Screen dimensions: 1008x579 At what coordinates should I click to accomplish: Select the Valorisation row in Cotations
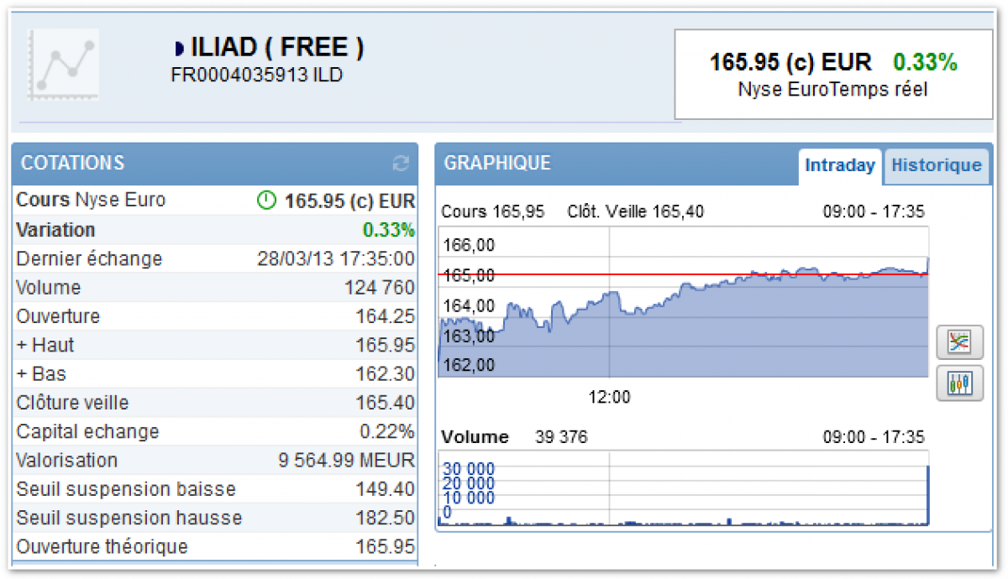[x=215, y=461]
